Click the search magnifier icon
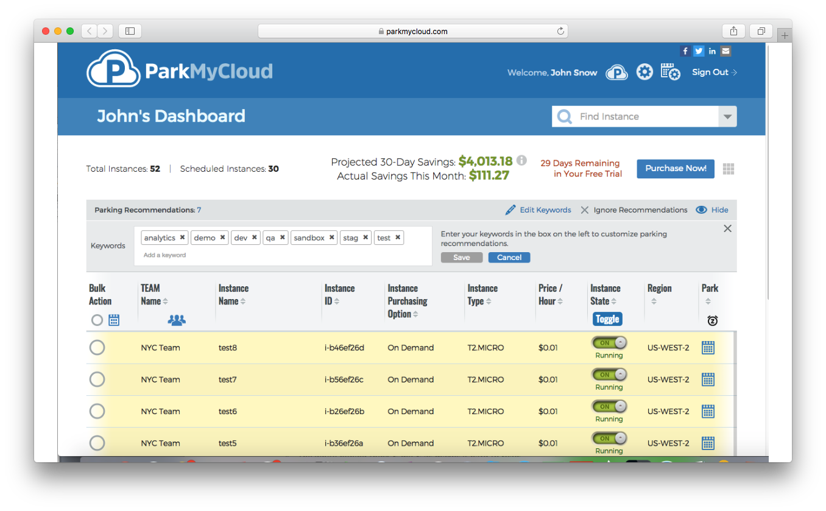The width and height of the screenshot is (826, 511). (565, 116)
